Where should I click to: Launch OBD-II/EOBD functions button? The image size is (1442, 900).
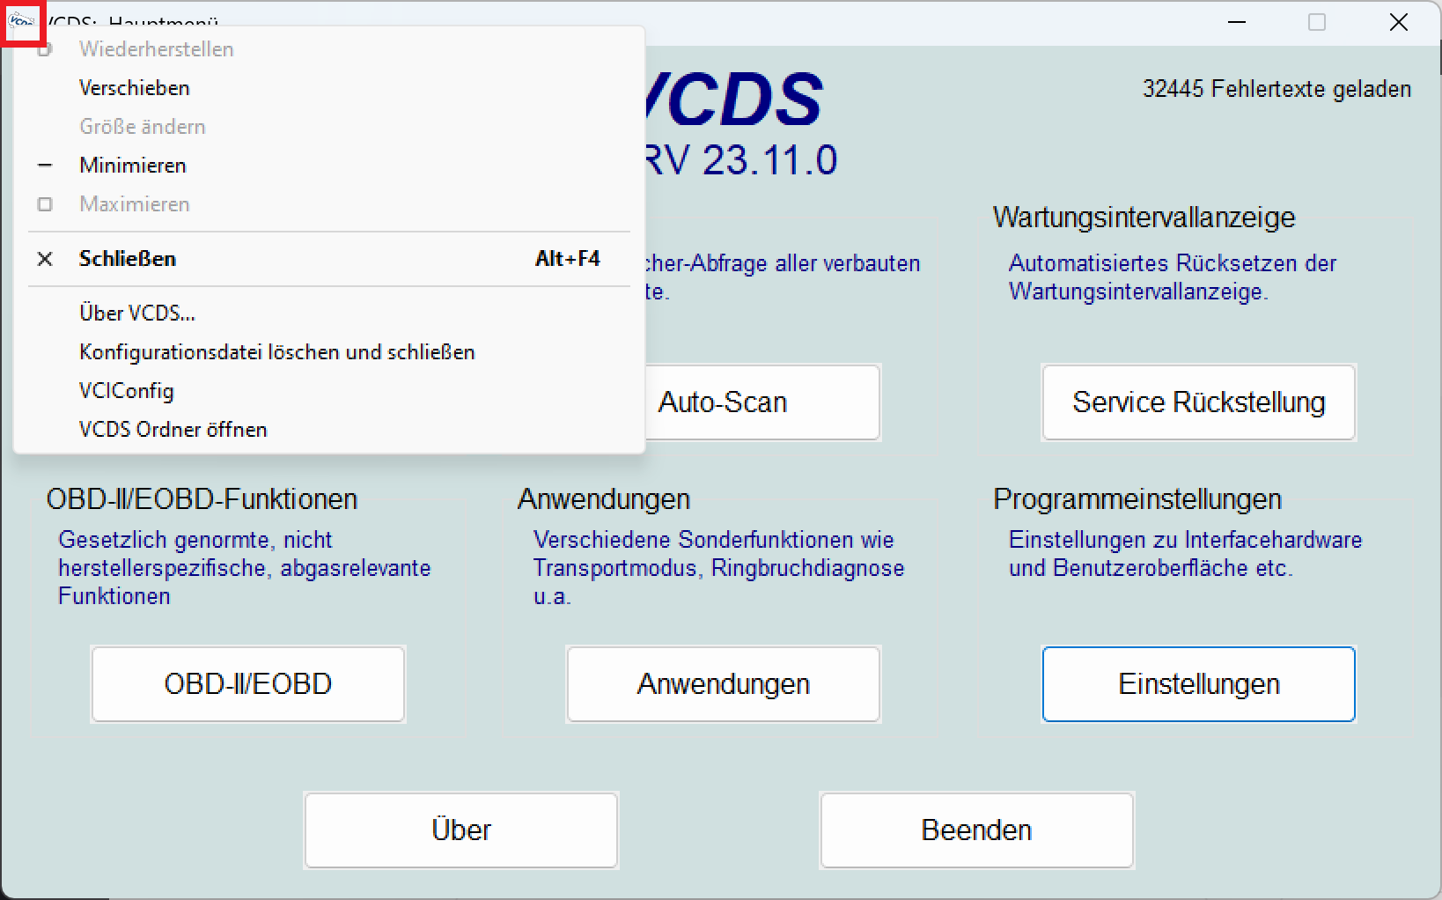(x=248, y=684)
